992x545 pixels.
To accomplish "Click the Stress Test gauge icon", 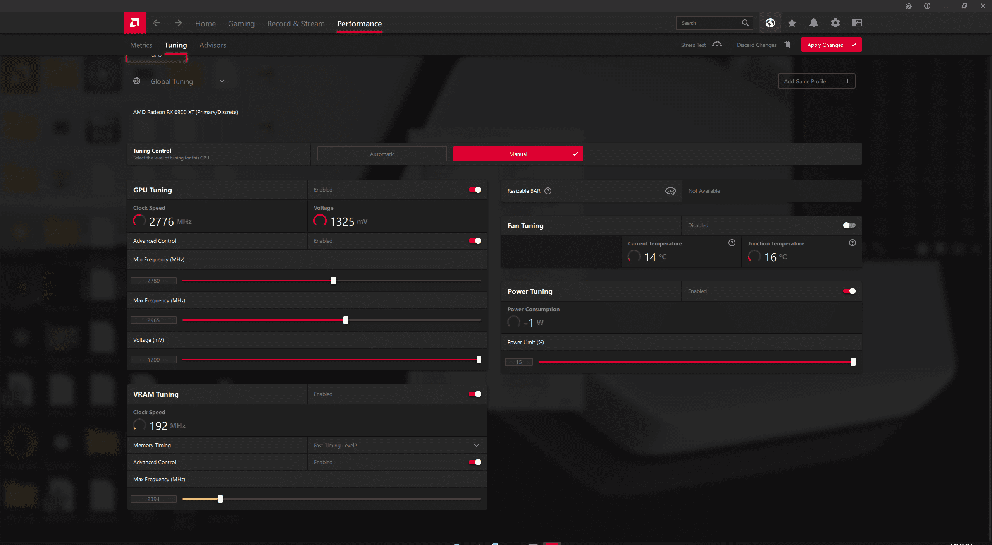I will pos(717,45).
